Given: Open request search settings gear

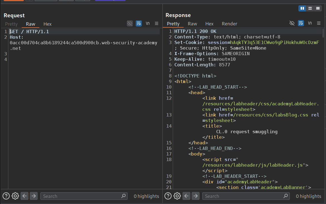Looking at the screenshot, I should coord(15,196).
